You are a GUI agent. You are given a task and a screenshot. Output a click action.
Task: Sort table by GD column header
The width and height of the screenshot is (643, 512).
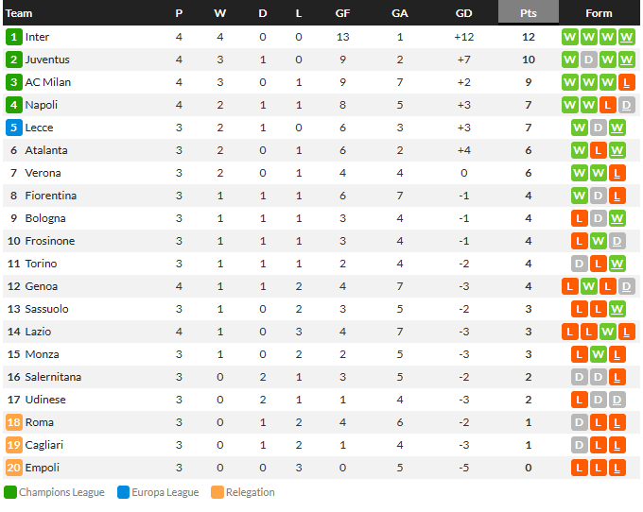coord(463,13)
